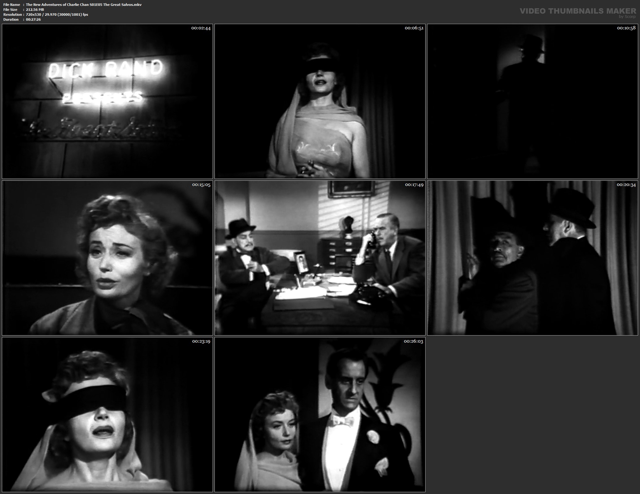Screen dimensions: 640x494
Task: Select the 00:06:51 blindfolded woman thumbnail
Action: [x=320, y=101]
